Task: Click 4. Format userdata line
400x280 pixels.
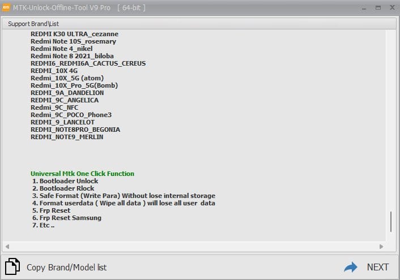Action: tap(124, 203)
